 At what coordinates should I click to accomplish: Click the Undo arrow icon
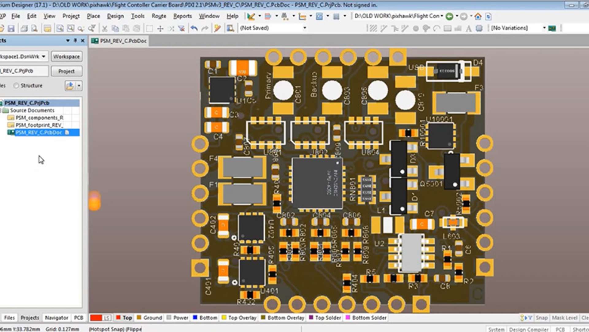tap(194, 28)
